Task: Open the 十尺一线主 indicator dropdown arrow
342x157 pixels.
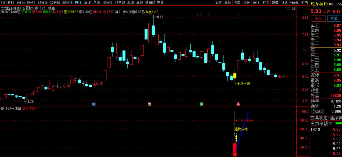Action: click(x=36, y=8)
